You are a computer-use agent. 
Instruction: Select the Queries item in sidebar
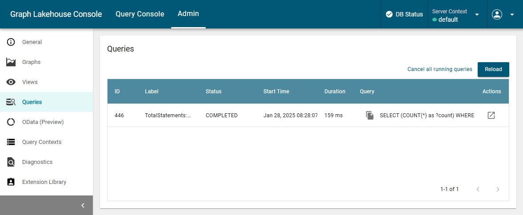point(32,102)
